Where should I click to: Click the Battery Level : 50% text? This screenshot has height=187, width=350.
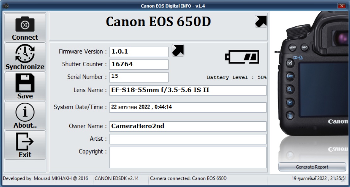(237, 77)
